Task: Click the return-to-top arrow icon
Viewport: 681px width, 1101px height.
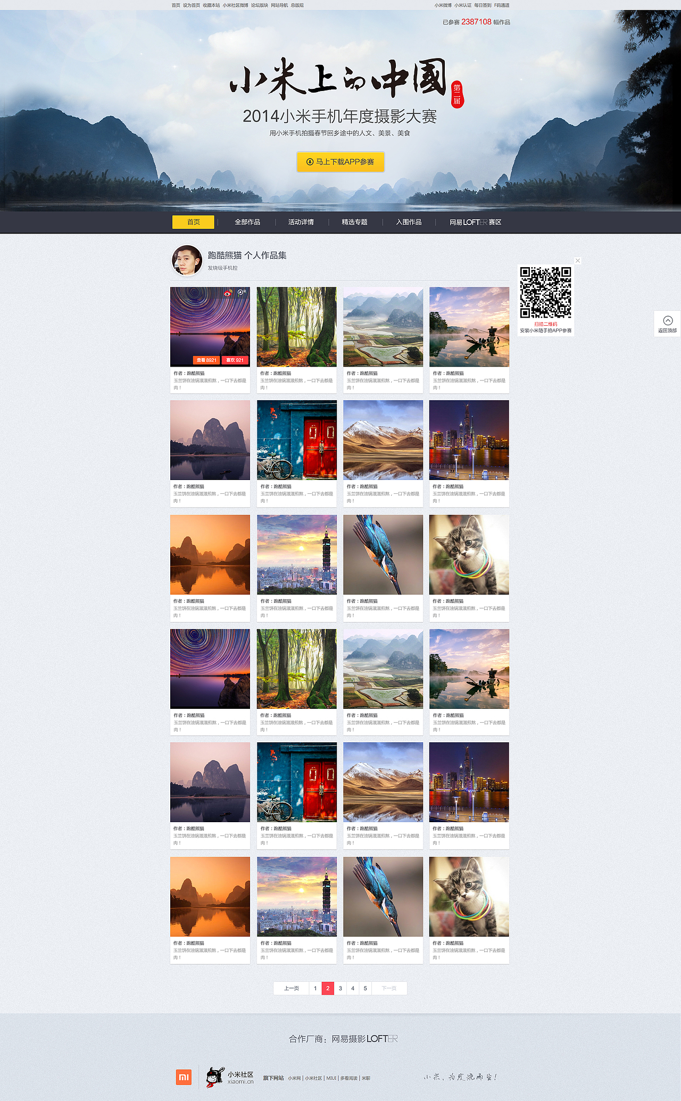Action: [x=668, y=320]
